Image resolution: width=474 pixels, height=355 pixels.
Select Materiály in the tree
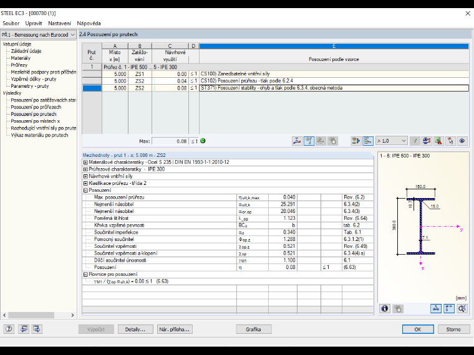21,58
